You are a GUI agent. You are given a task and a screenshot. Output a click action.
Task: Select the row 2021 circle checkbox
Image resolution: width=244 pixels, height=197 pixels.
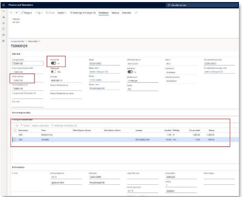[15, 140]
